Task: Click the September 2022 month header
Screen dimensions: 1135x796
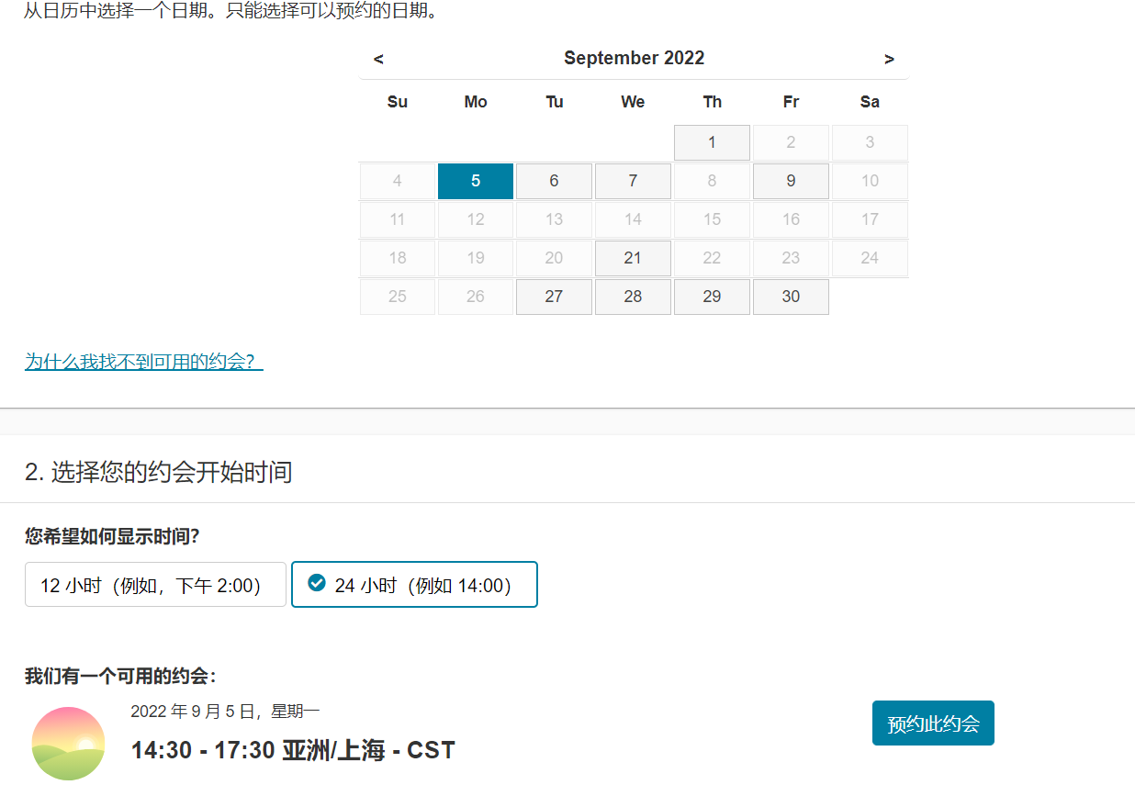Action: click(x=634, y=58)
